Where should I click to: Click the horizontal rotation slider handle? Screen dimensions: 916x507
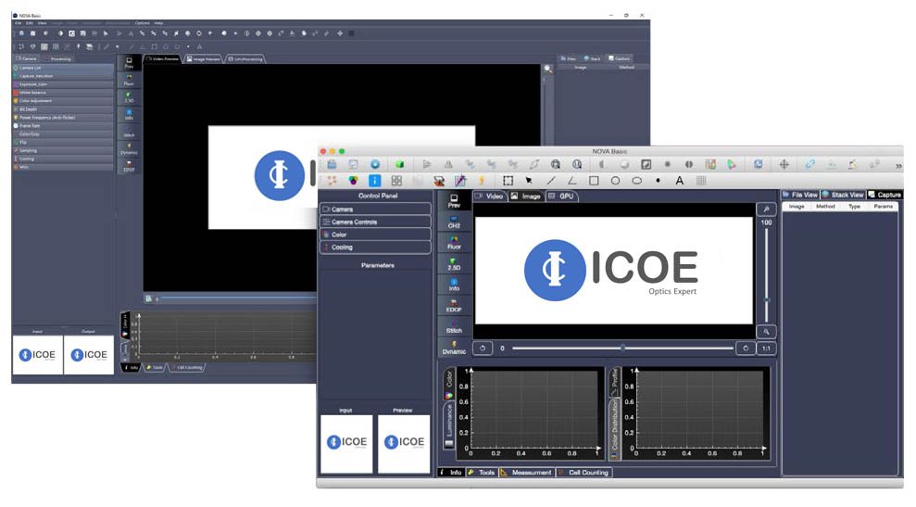click(x=622, y=348)
